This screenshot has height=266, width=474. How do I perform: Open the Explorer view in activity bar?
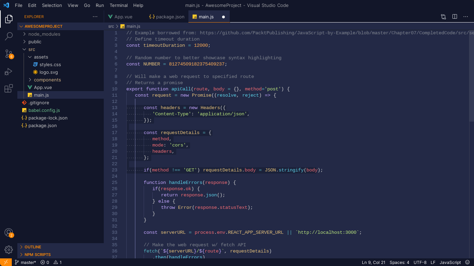tap(9, 19)
